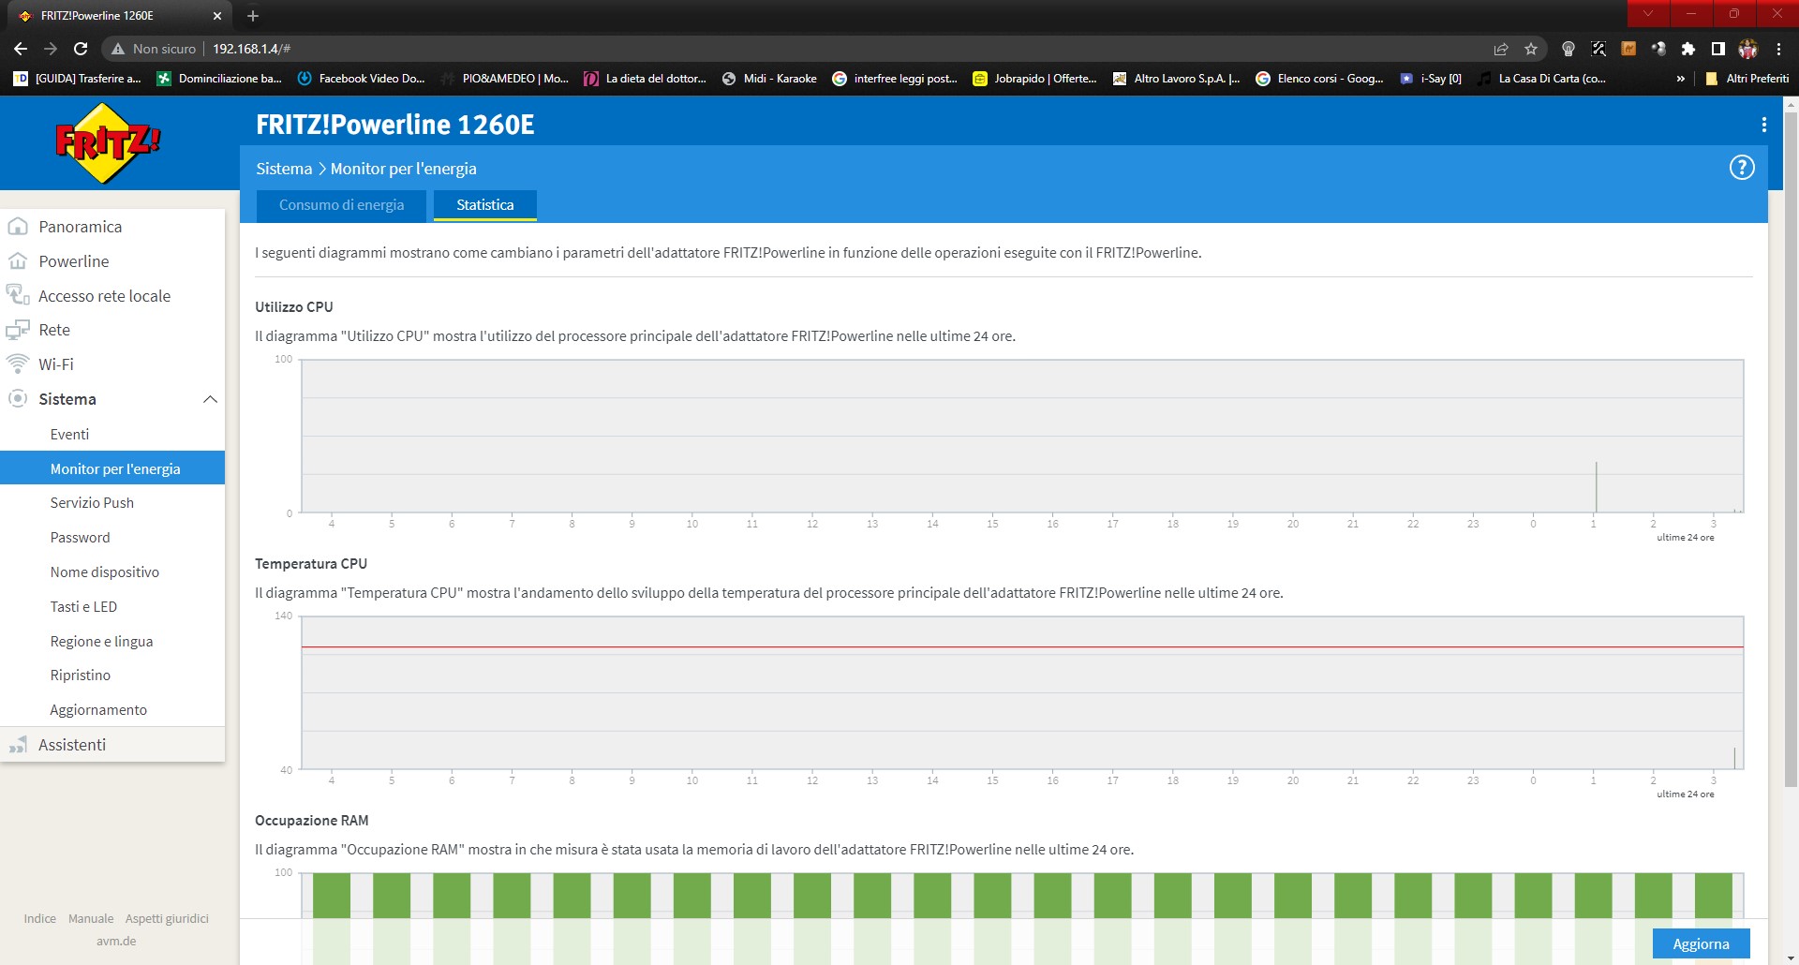Open the three-dot menu in FRITZ! header
Screen dimensions: 1799x965
(1764, 125)
